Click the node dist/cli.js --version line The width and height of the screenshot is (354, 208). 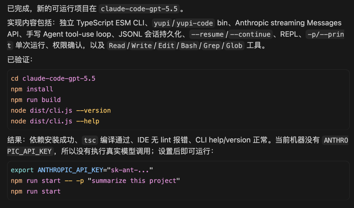tap(61, 110)
